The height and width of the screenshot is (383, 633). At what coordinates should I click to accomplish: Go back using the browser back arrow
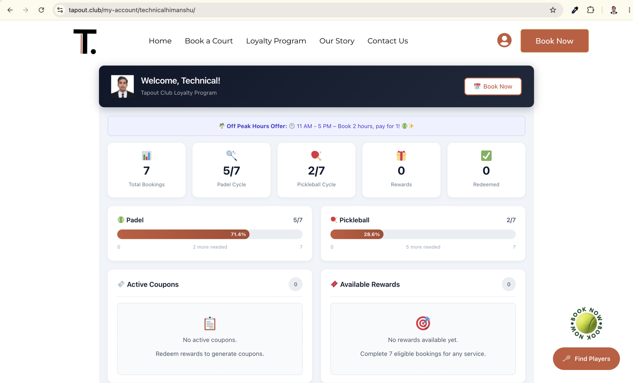(x=10, y=10)
